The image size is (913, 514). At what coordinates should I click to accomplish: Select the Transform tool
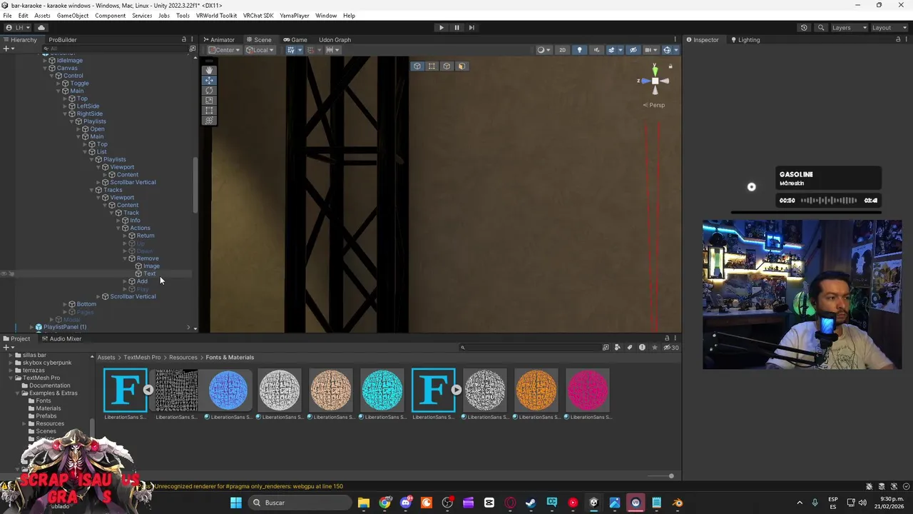tap(209, 120)
